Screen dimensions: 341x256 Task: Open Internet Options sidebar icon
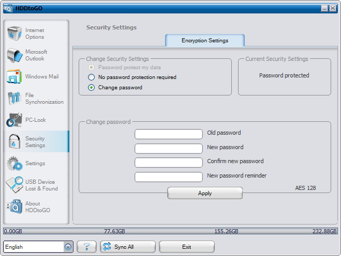14,34
